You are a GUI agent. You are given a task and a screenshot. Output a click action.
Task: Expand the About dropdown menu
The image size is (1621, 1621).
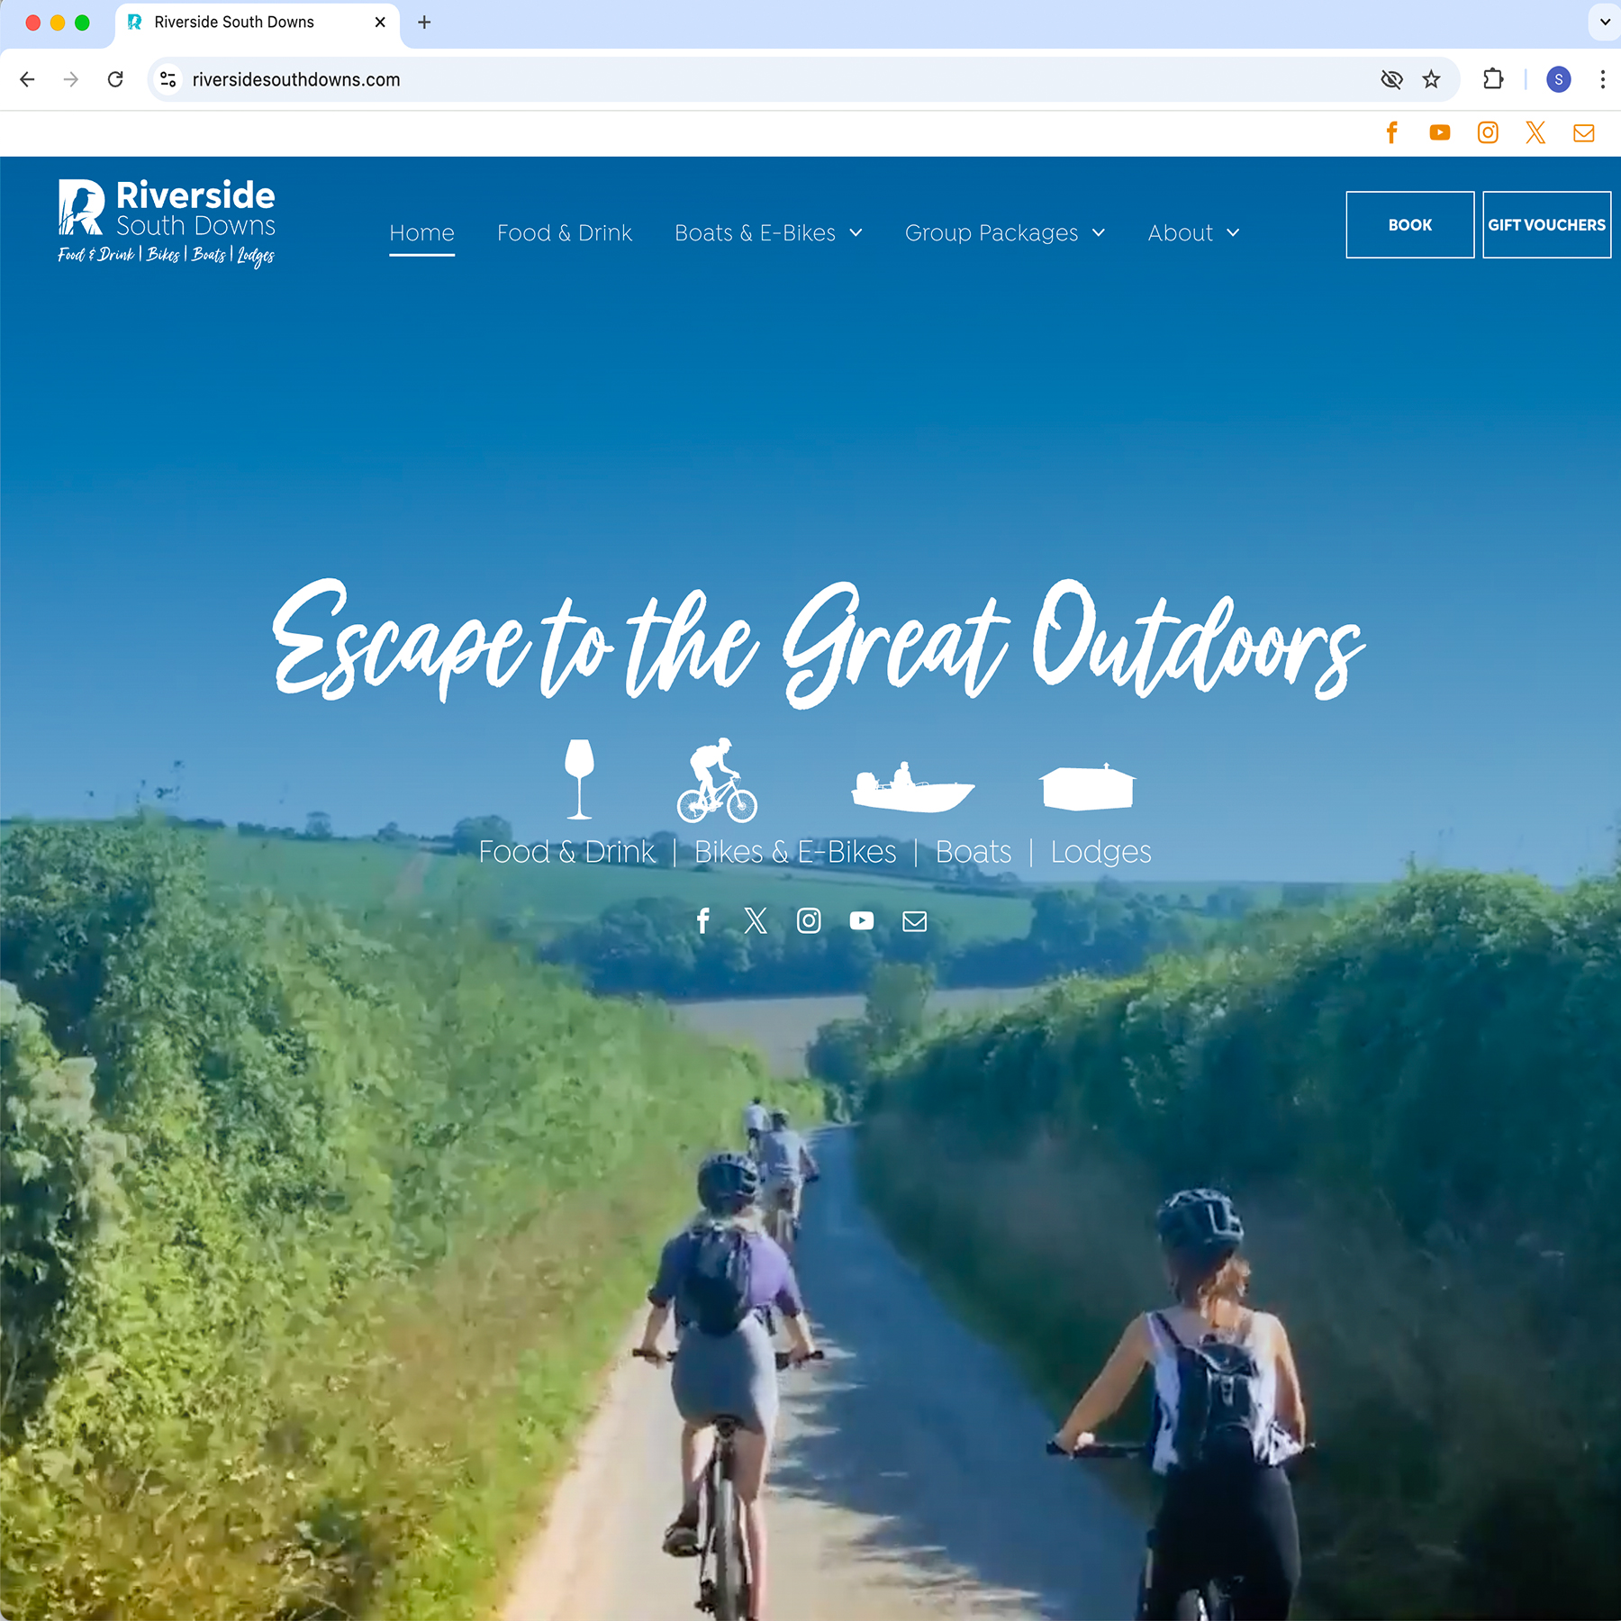[x=1193, y=233]
